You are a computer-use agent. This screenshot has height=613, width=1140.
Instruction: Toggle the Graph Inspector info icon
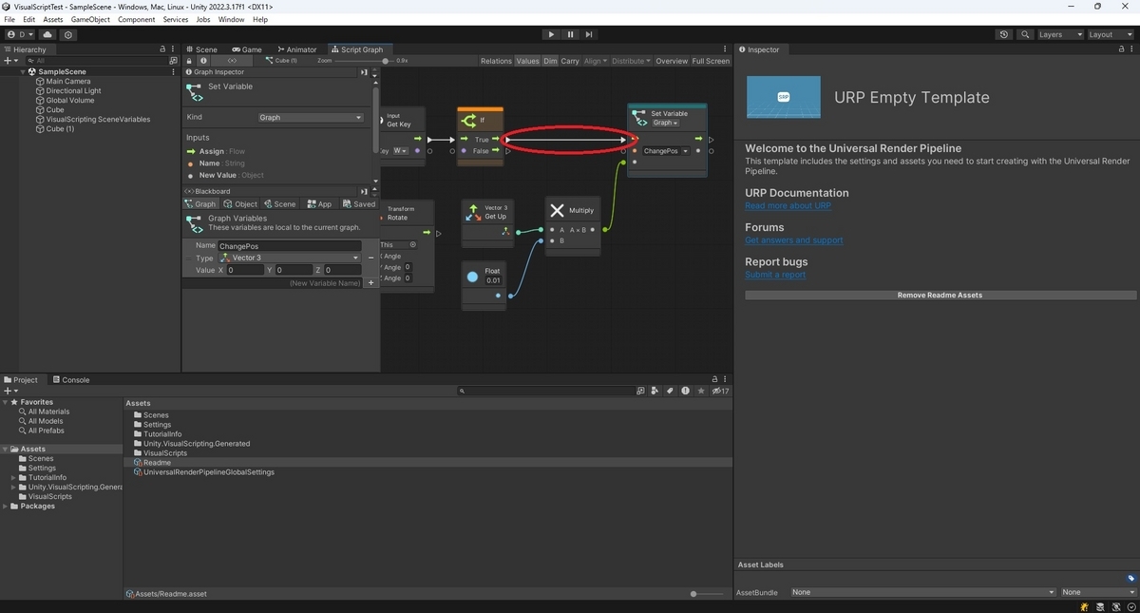coord(203,61)
